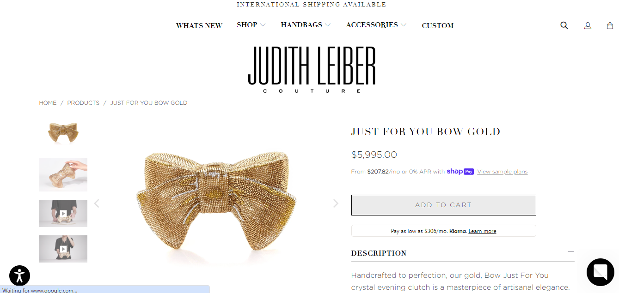
Task: Open the View sample plans link
Action: coord(503,172)
